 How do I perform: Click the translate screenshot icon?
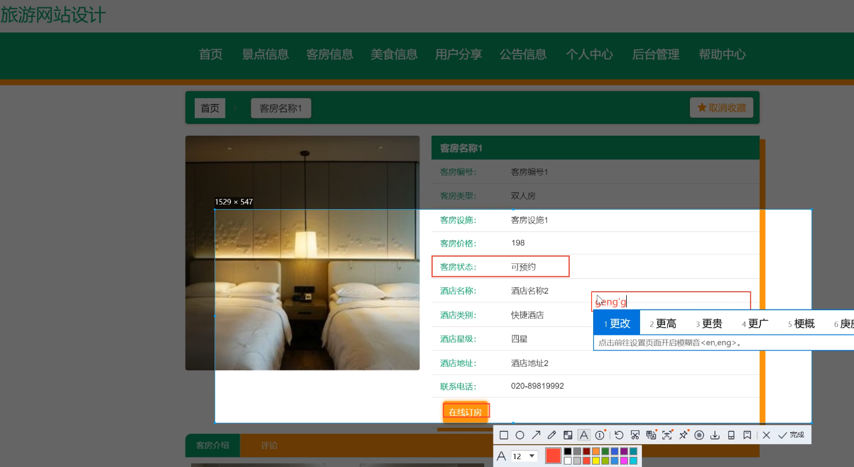pos(651,435)
